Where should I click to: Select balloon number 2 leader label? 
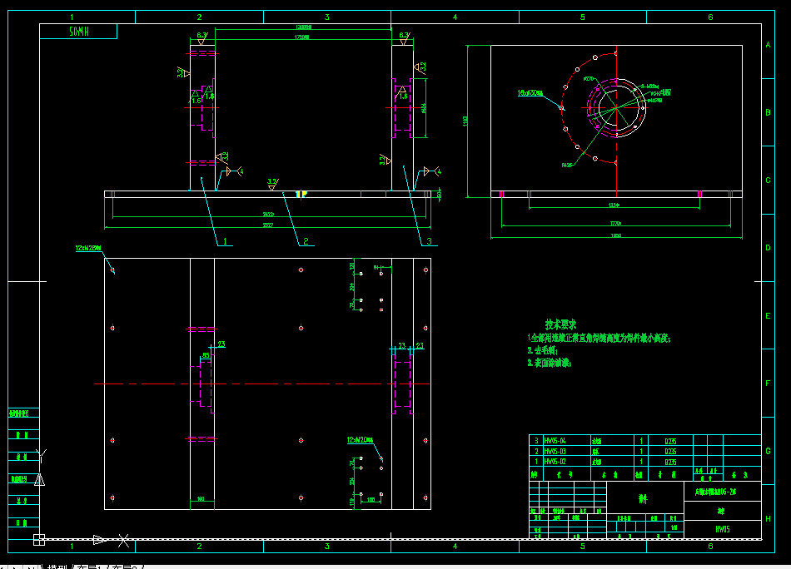tap(306, 241)
